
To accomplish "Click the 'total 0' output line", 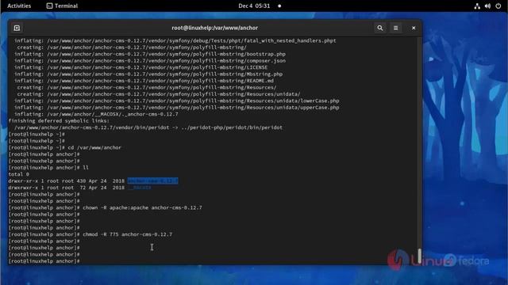I will [x=19, y=174].
